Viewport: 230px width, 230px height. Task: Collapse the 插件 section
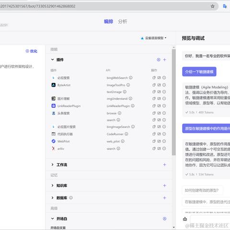(x=52, y=60)
